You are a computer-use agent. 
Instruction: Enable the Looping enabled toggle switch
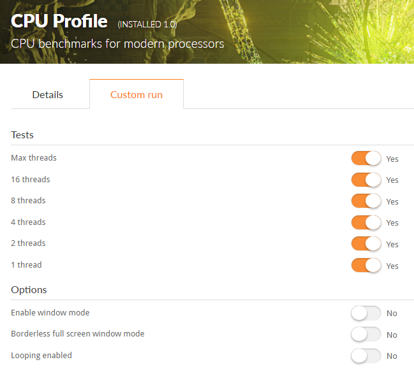tap(366, 356)
